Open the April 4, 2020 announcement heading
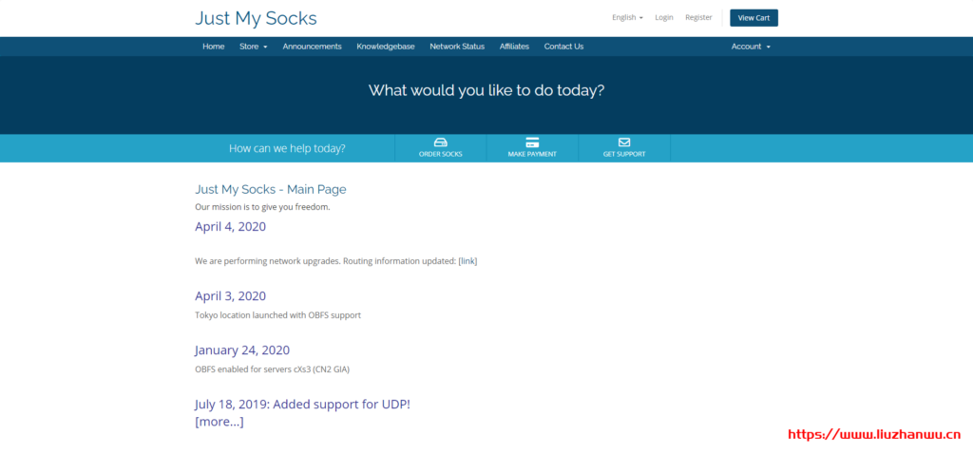 (230, 226)
